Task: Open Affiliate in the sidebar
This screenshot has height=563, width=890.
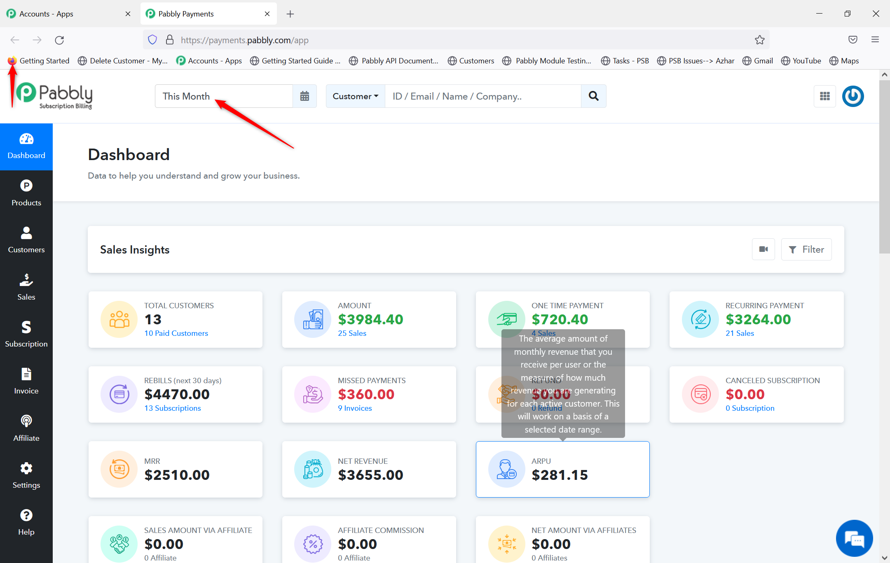Action: coord(26,429)
